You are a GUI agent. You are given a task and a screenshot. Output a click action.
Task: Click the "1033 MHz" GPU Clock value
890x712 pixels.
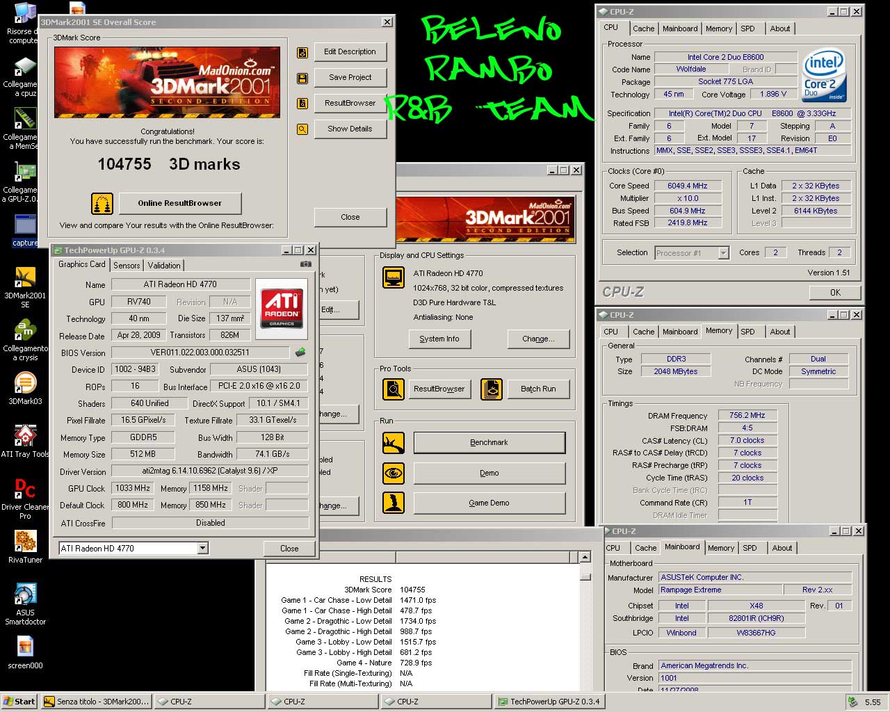(x=133, y=488)
